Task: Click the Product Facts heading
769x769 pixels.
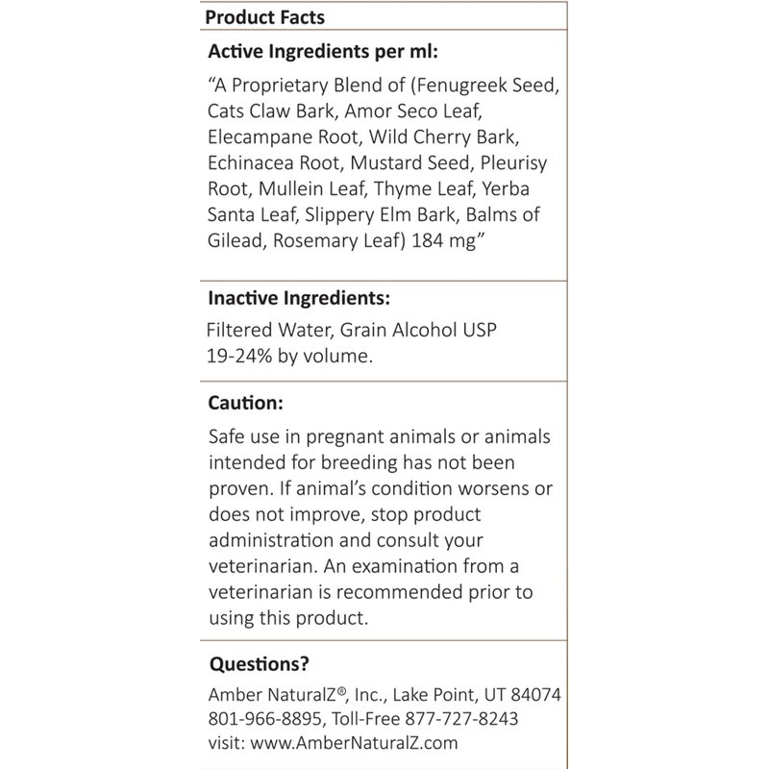Action: [264, 16]
